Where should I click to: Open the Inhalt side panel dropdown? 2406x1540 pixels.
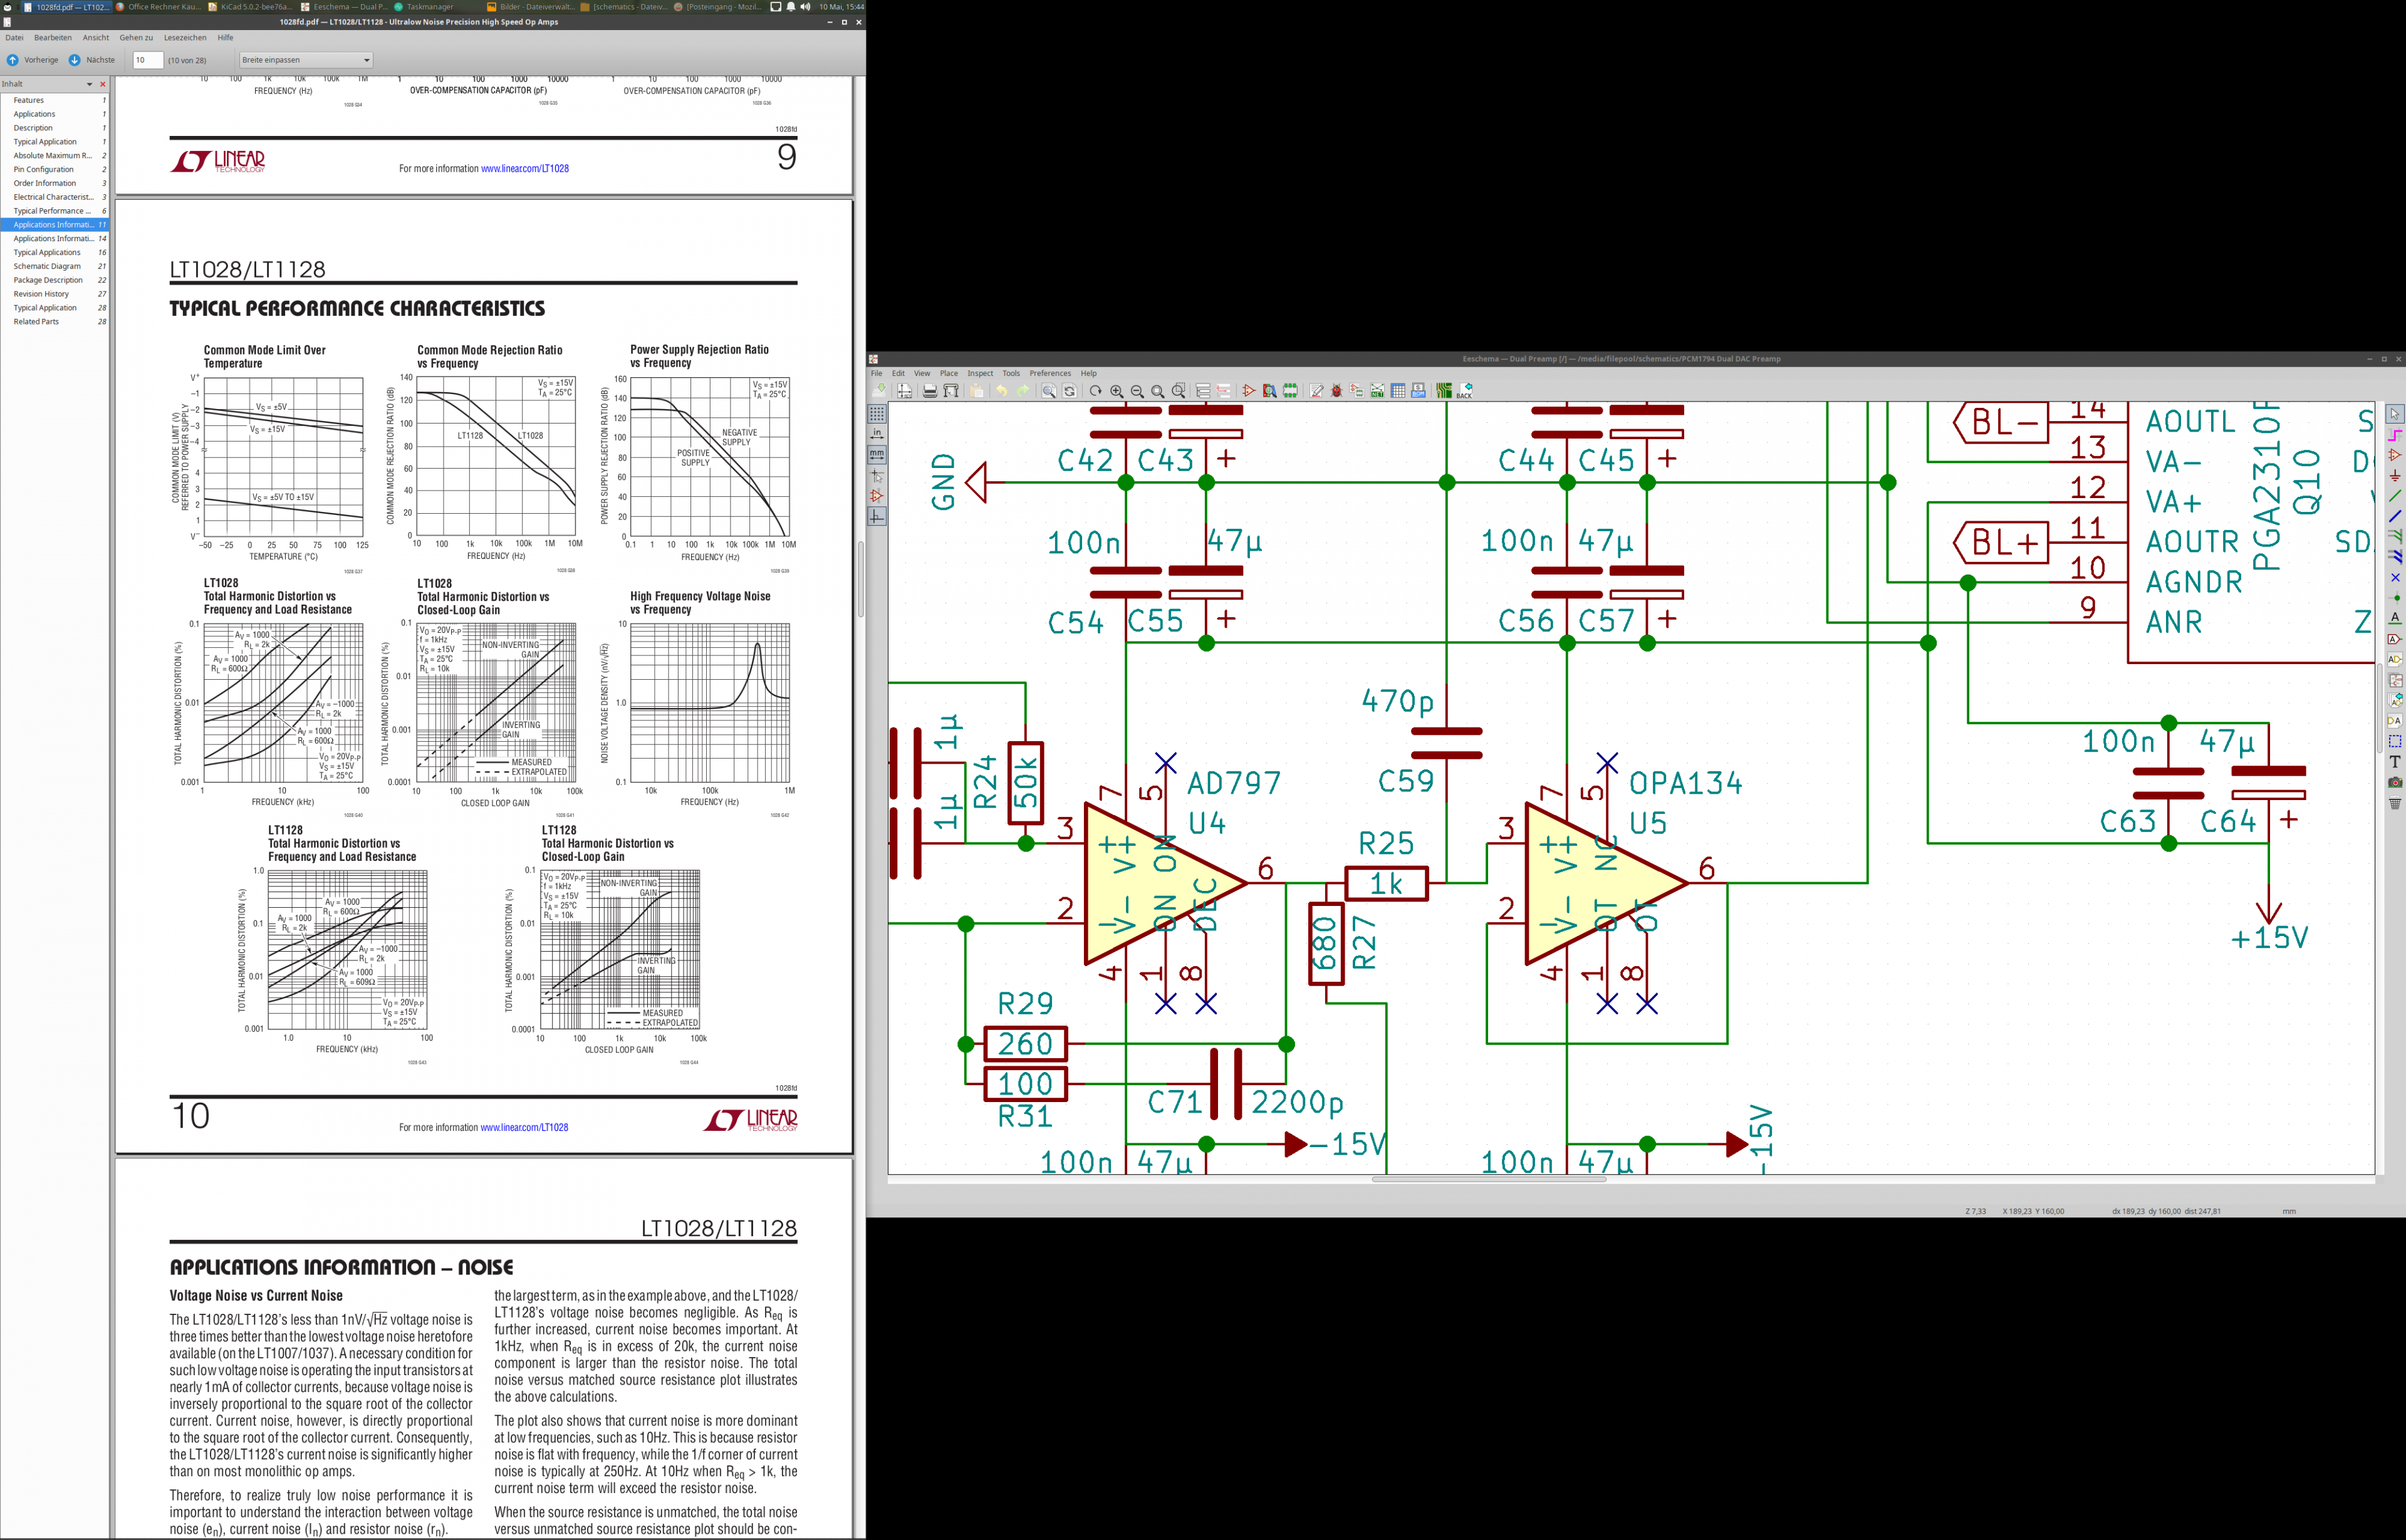tap(89, 84)
